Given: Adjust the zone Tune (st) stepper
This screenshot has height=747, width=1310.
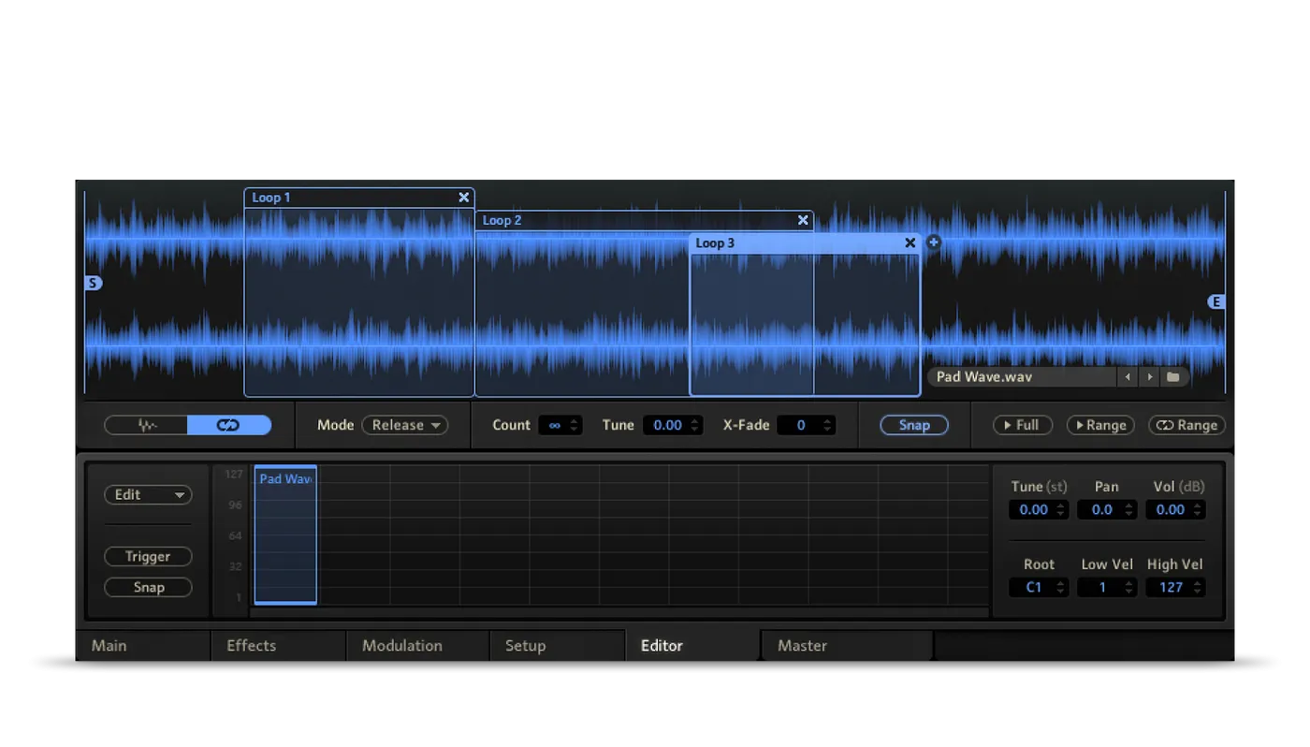Looking at the screenshot, I should tap(1061, 510).
